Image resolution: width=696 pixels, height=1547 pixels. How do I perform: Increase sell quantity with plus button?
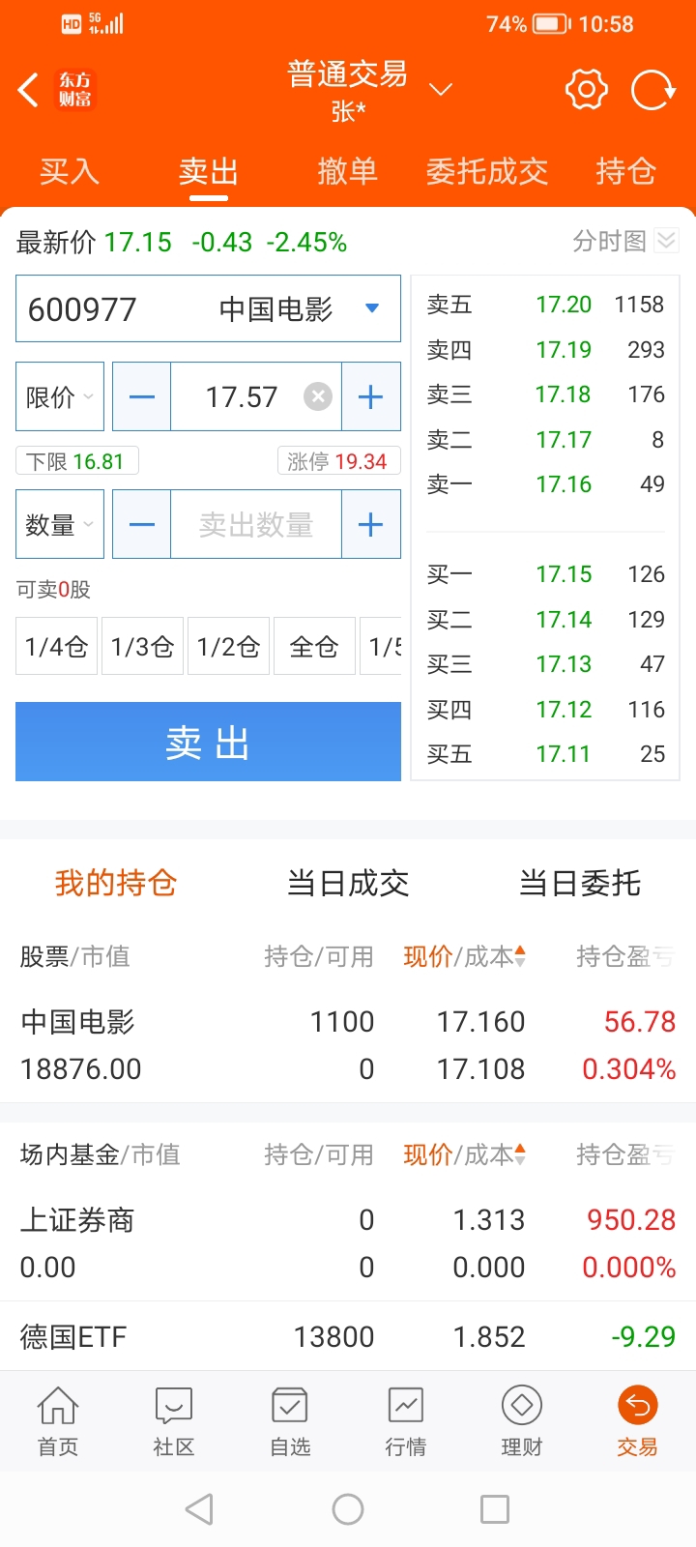pos(370,524)
